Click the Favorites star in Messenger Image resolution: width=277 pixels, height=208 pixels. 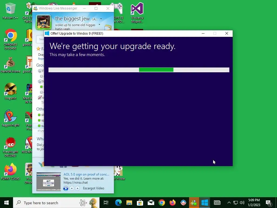click(x=38, y=48)
